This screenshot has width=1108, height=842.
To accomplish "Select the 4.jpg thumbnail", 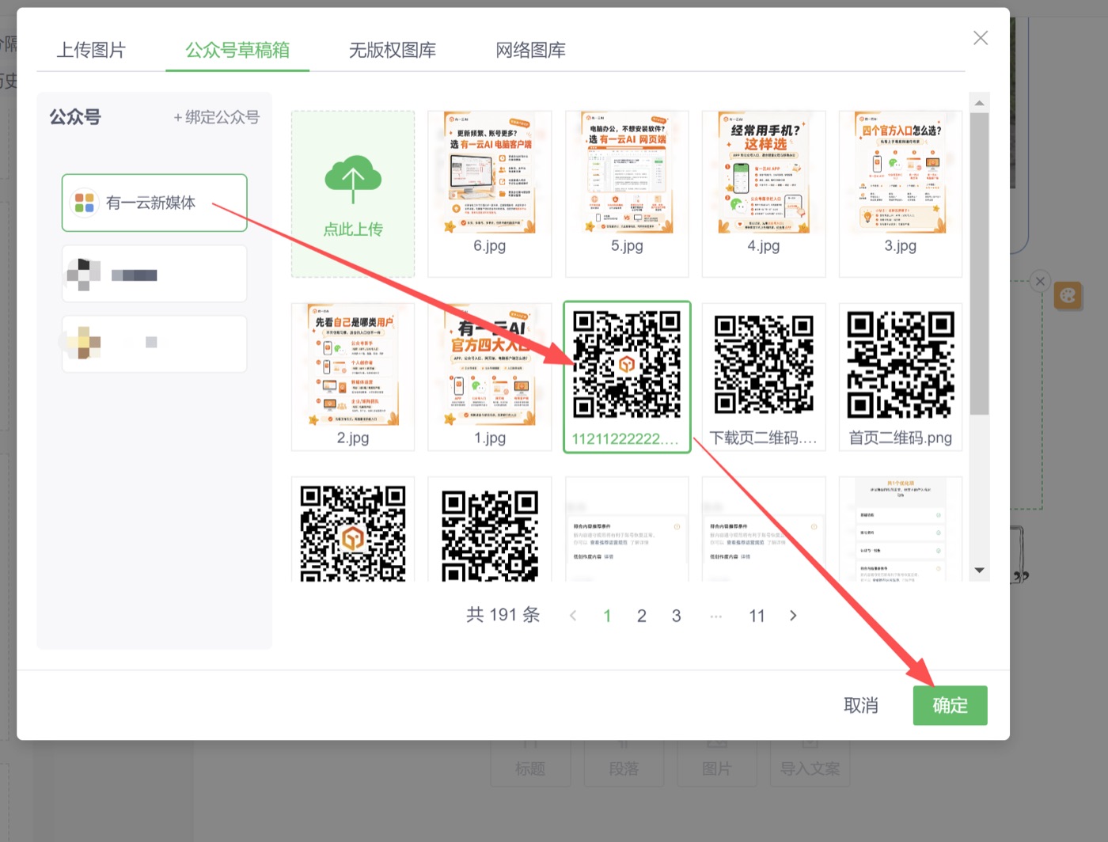I will [x=764, y=194].
